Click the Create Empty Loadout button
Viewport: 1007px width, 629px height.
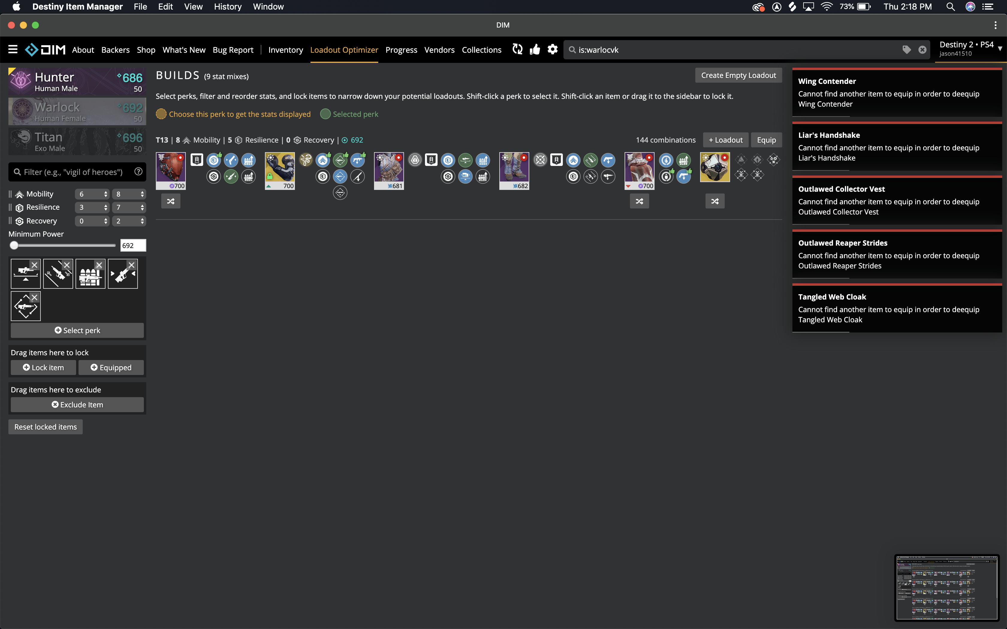(x=738, y=75)
